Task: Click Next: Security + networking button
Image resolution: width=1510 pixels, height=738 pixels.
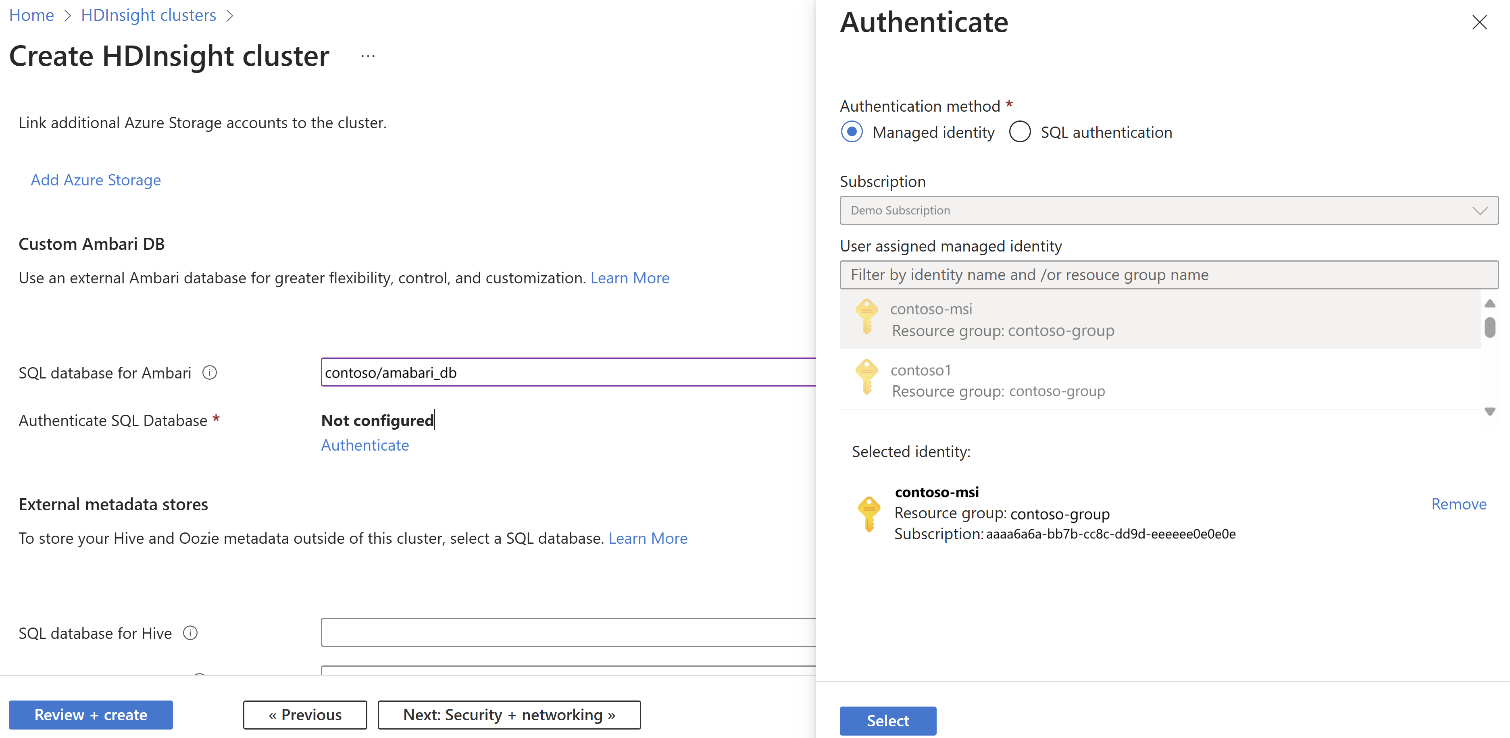Action: (x=509, y=715)
